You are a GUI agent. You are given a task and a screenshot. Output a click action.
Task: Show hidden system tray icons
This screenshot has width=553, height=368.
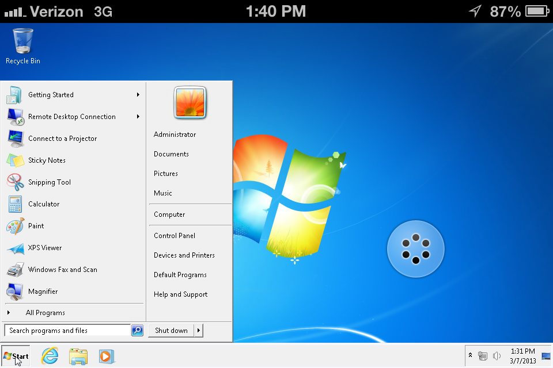coord(470,355)
